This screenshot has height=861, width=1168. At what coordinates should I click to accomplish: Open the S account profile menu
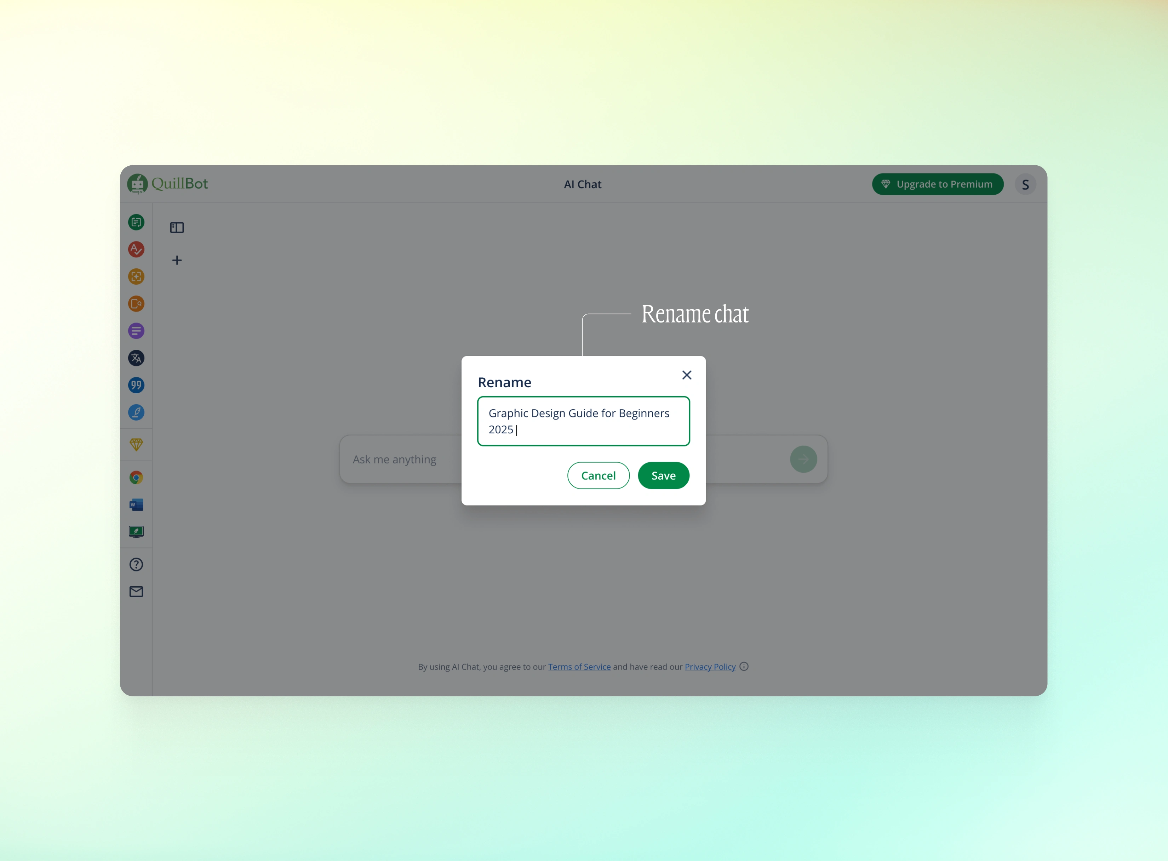pos(1025,184)
